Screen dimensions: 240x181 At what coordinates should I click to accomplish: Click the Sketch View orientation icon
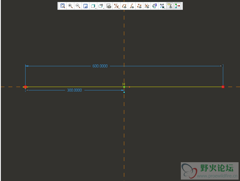(x=154, y=6)
